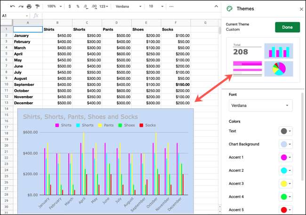Open the zoom level dropdown
Screen dimensions: 306x215
[x=55, y=7]
